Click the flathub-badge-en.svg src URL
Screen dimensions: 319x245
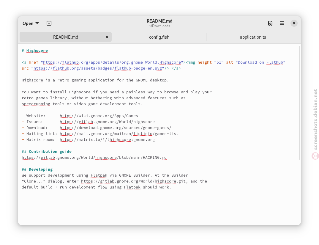[x=98, y=68]
